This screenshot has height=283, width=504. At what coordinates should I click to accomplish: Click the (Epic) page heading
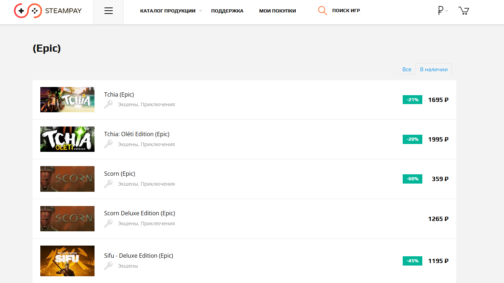click(47, 48)
